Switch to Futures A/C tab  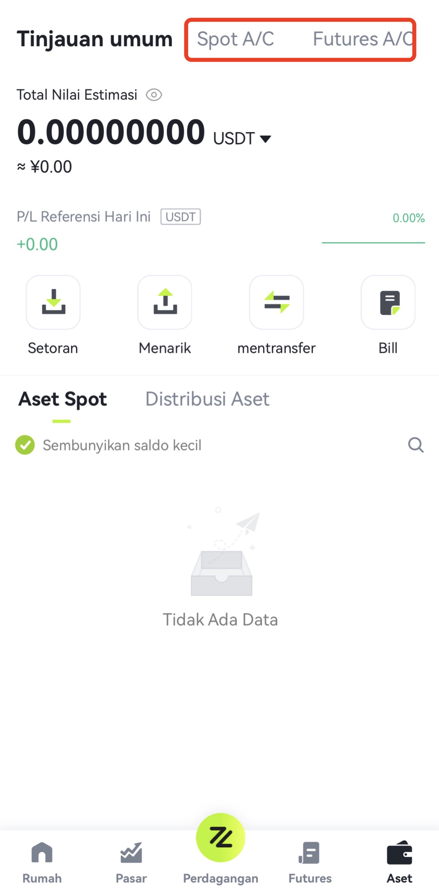click(363, 39)
